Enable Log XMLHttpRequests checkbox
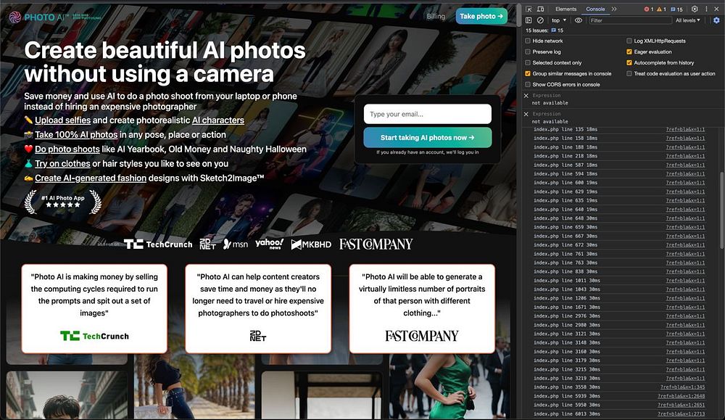725x420 pixels. pyautogui.click(x=629, y=41)
